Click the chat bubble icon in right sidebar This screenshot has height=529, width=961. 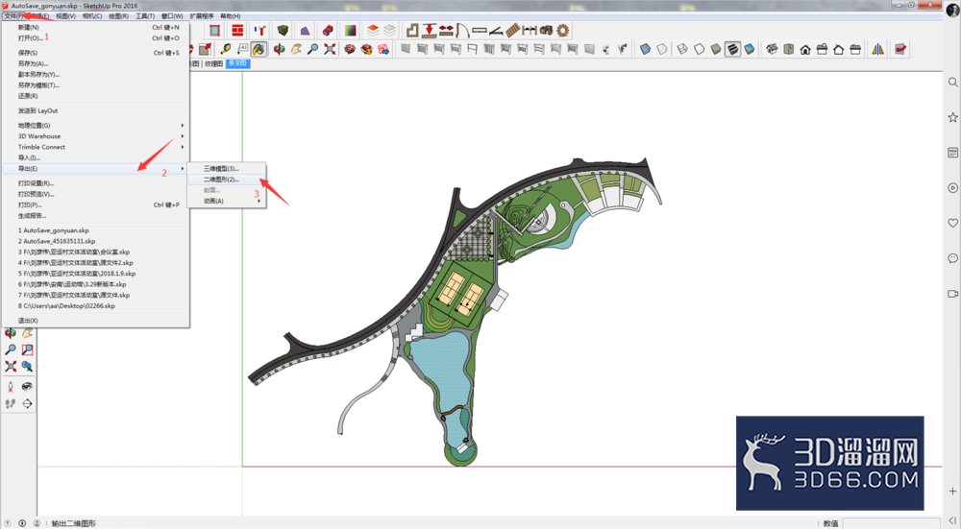click(952, 258)
